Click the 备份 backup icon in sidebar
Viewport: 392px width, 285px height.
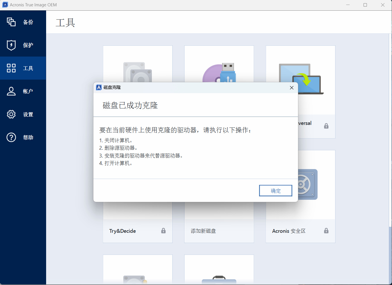click(x=11, y=22)
